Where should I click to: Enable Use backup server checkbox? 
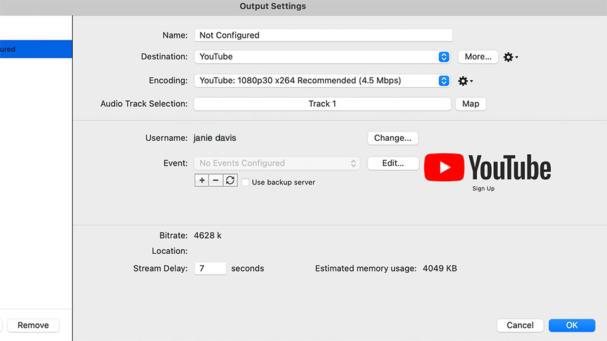[245, 182]
